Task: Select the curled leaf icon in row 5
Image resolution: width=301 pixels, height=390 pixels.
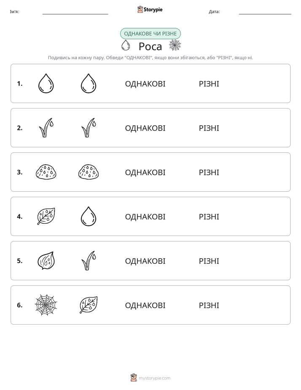Action: [x=46, y=260]
